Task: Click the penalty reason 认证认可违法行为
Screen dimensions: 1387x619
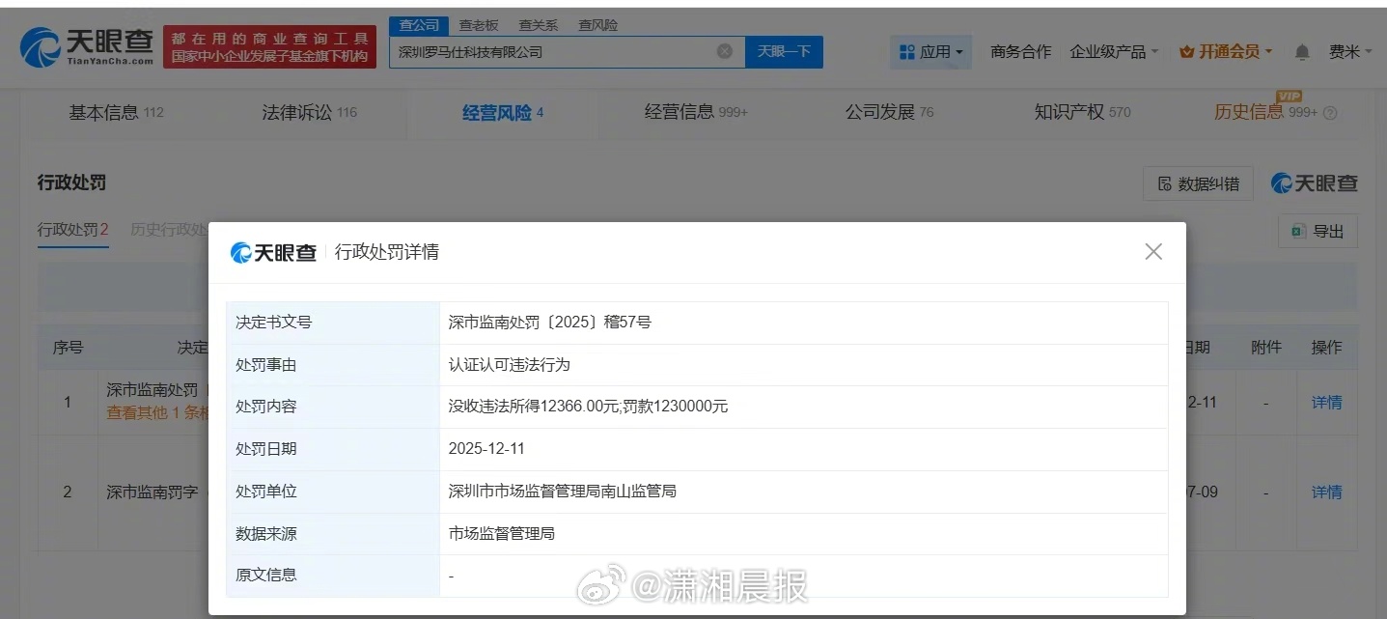Action: pyautogui.click(x=510, y=365)
